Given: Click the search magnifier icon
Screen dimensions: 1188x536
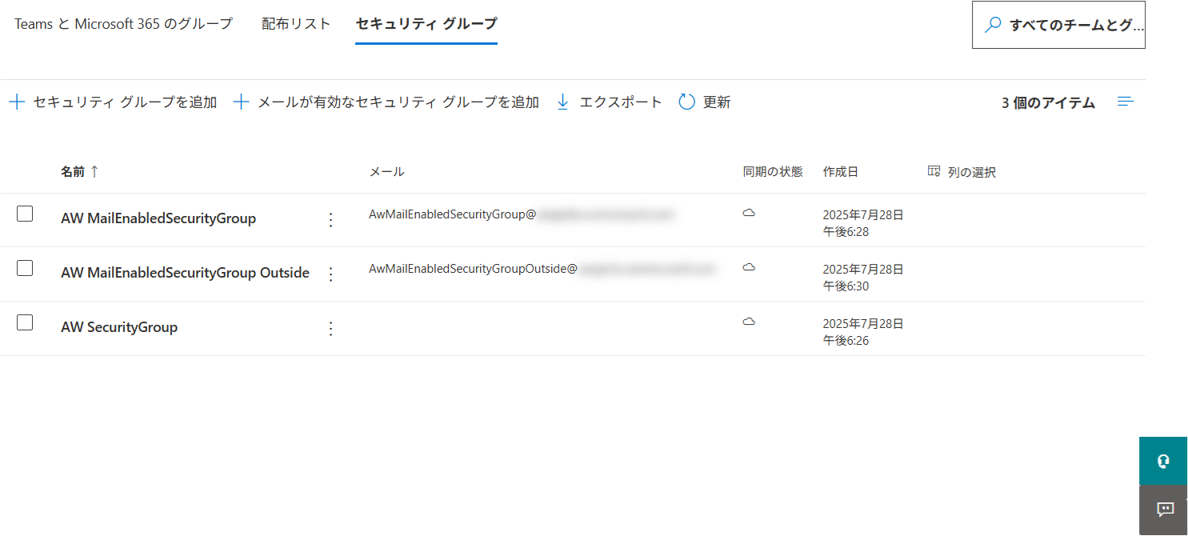Looking at the screenshot, I should coord(993,25).
